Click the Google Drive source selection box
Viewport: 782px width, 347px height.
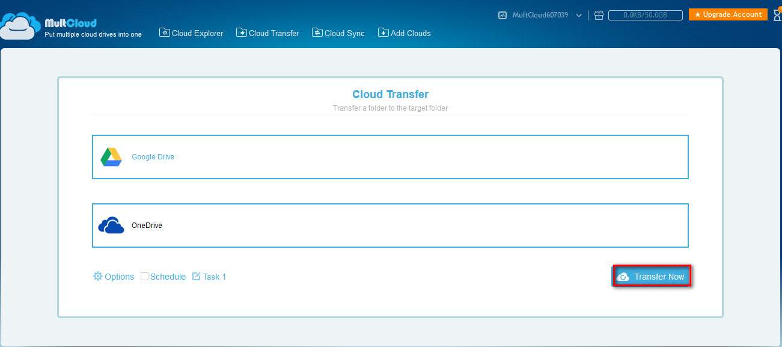pos(390,157)
